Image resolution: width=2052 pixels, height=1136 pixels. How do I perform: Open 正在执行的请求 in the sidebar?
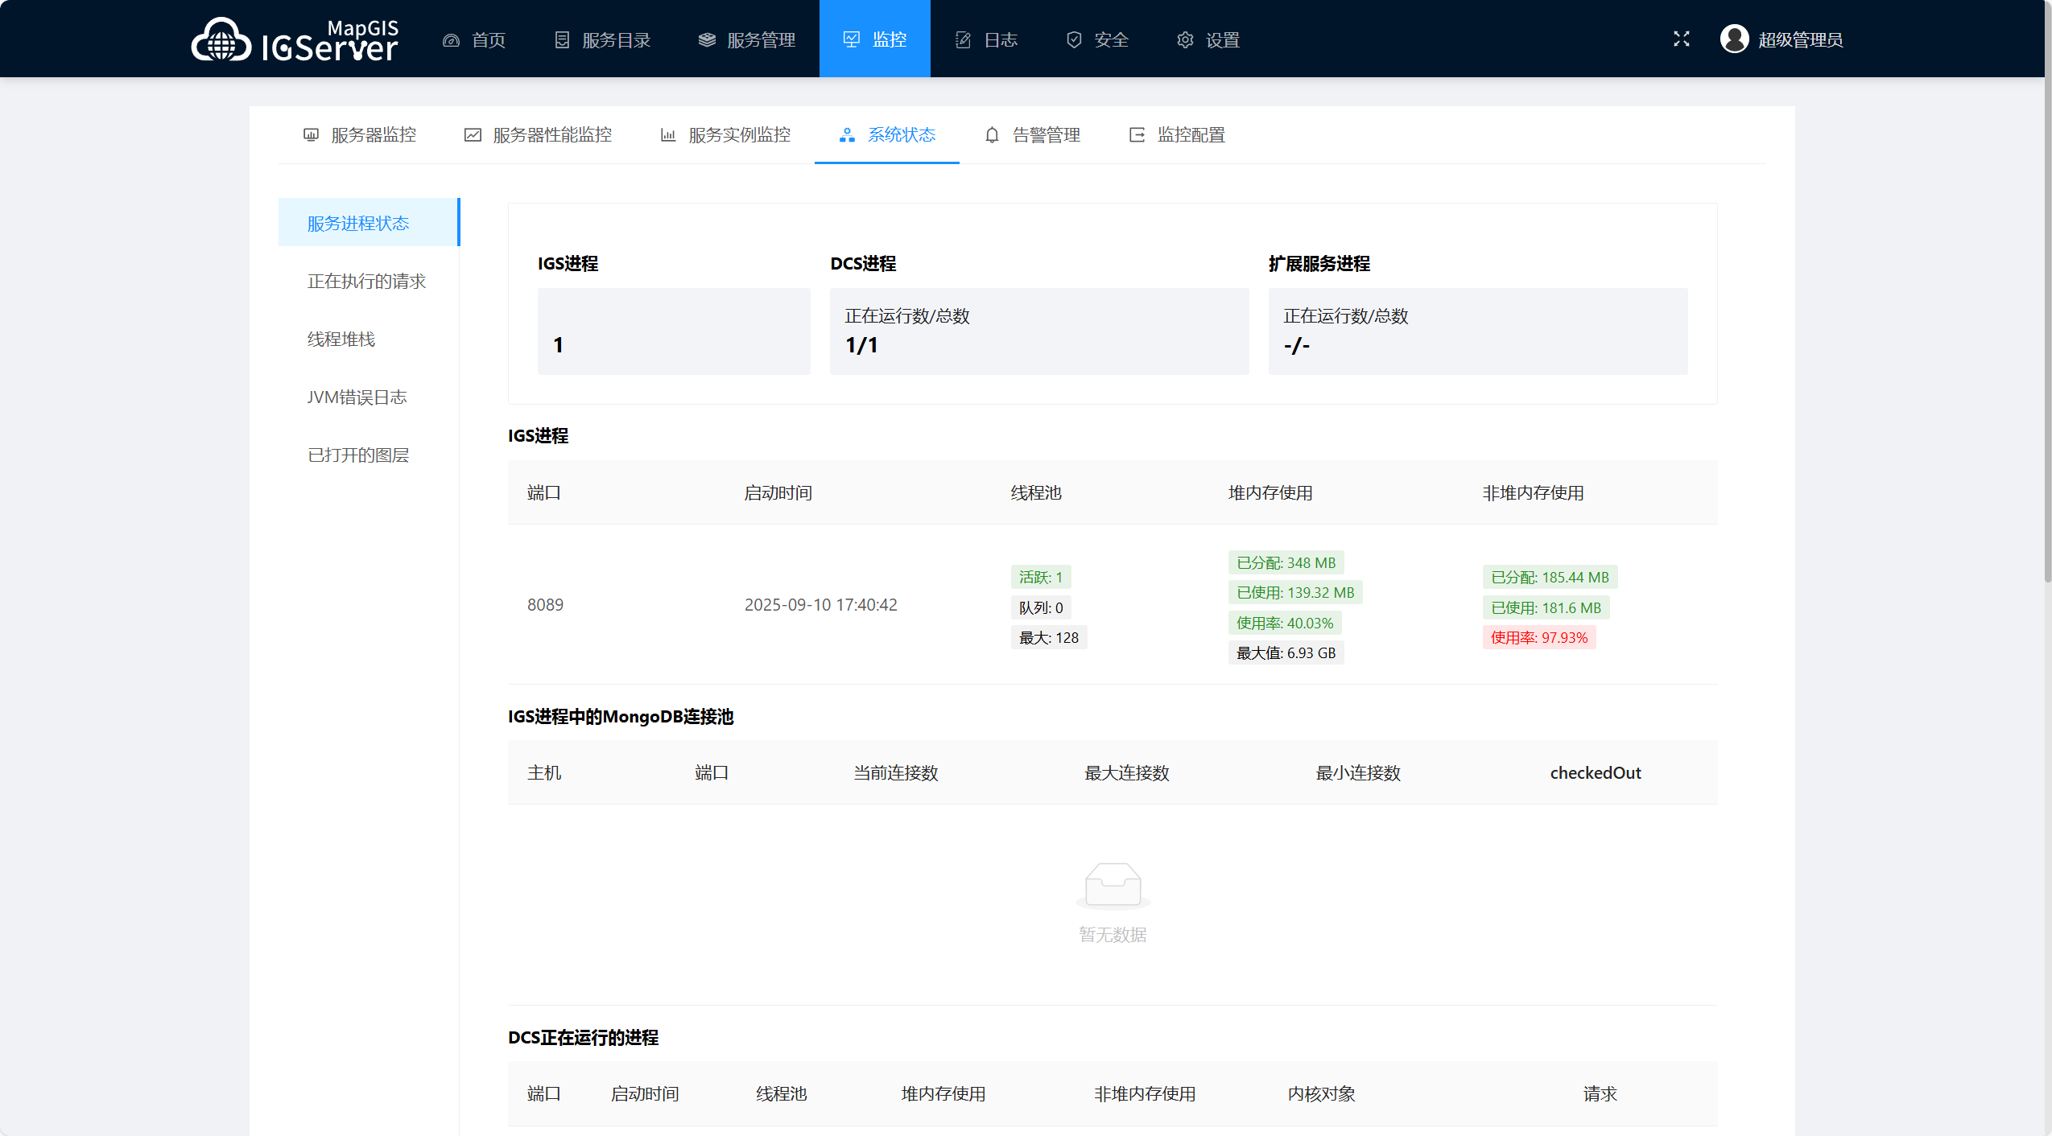[366, 281]
